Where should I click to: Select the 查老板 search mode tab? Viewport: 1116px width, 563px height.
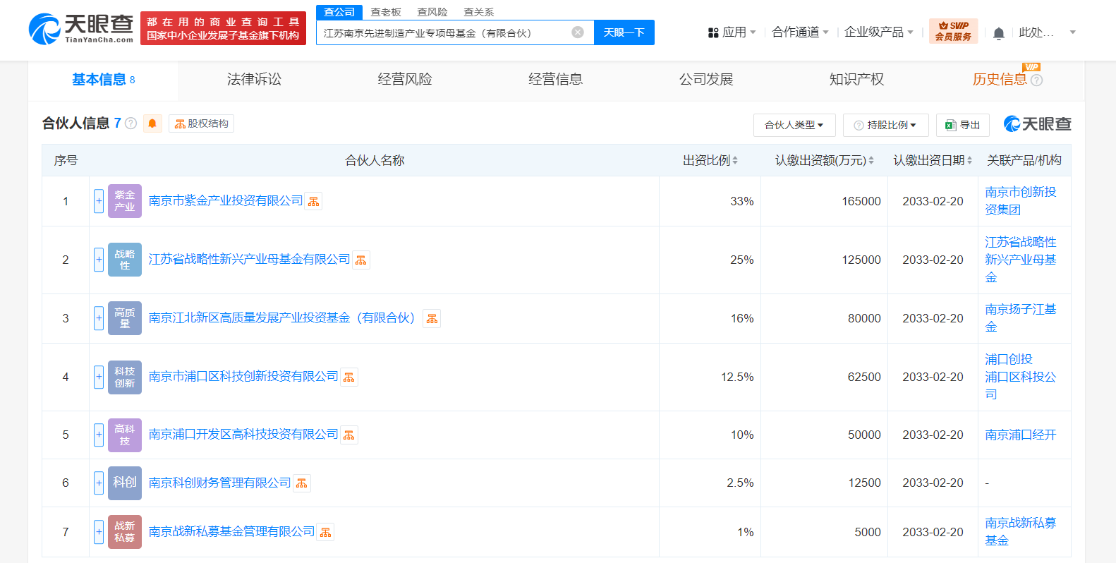click(386, 12)
